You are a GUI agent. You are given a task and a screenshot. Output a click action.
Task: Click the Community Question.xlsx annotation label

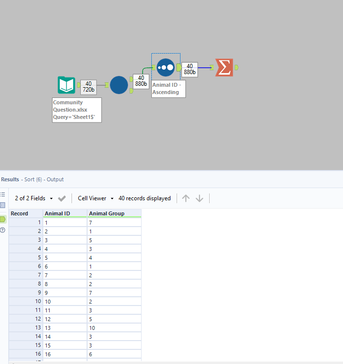76,110
